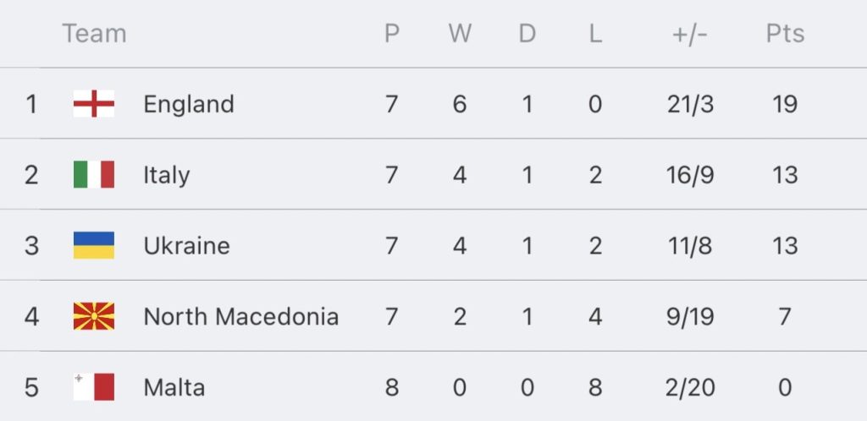The height and width of the screenshot is (421, 867).
Task: Click the England flag icon
Action: (94, 104)
